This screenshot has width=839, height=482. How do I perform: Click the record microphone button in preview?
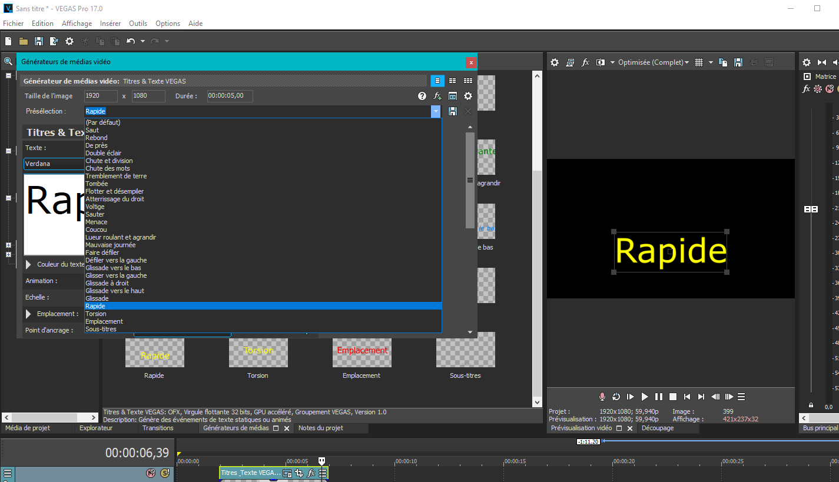coord(602,397)
